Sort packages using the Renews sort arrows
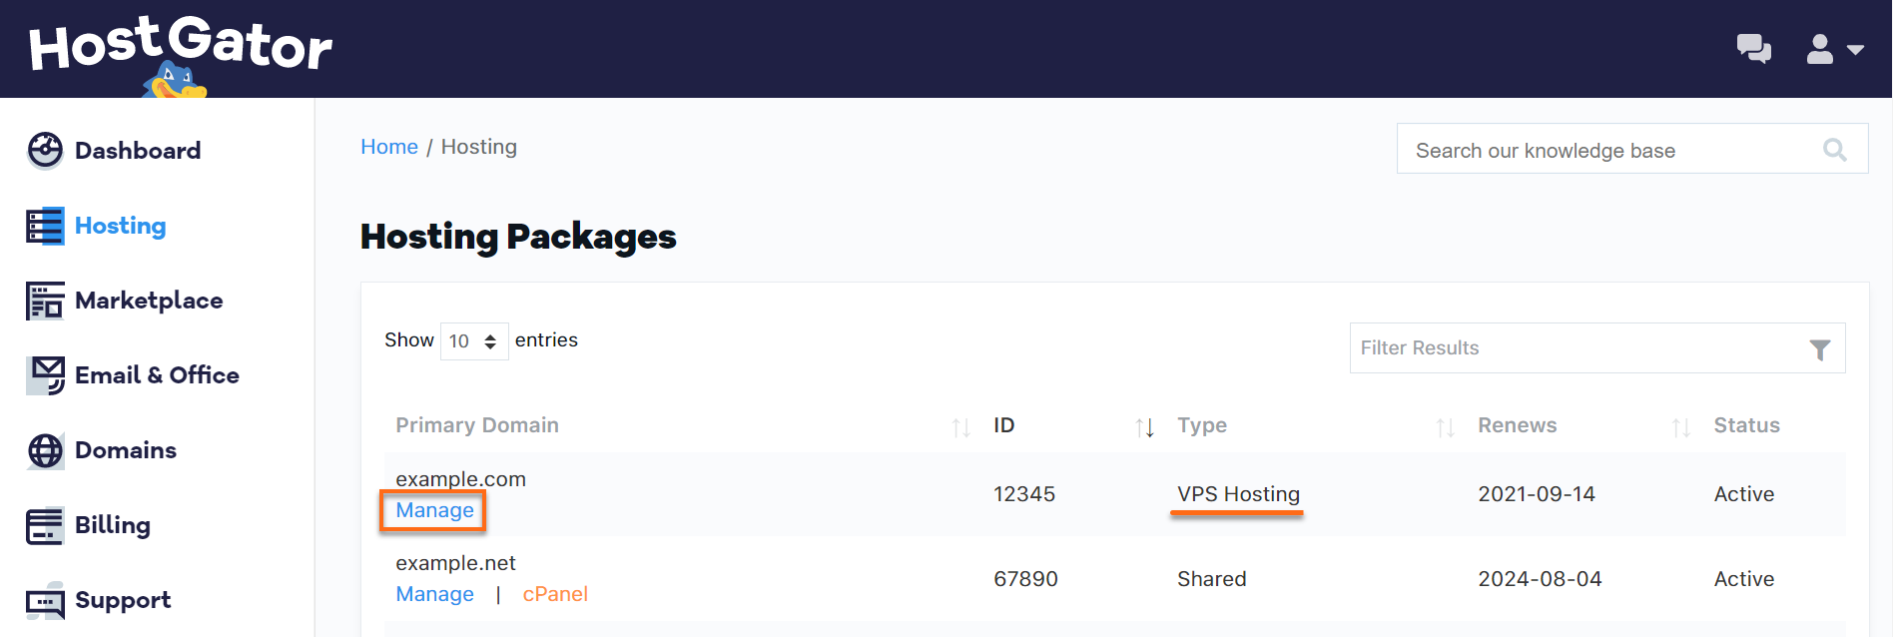Image resolution: width=1893 pixels, height=637 pixels. click(x=1680, y=425)
